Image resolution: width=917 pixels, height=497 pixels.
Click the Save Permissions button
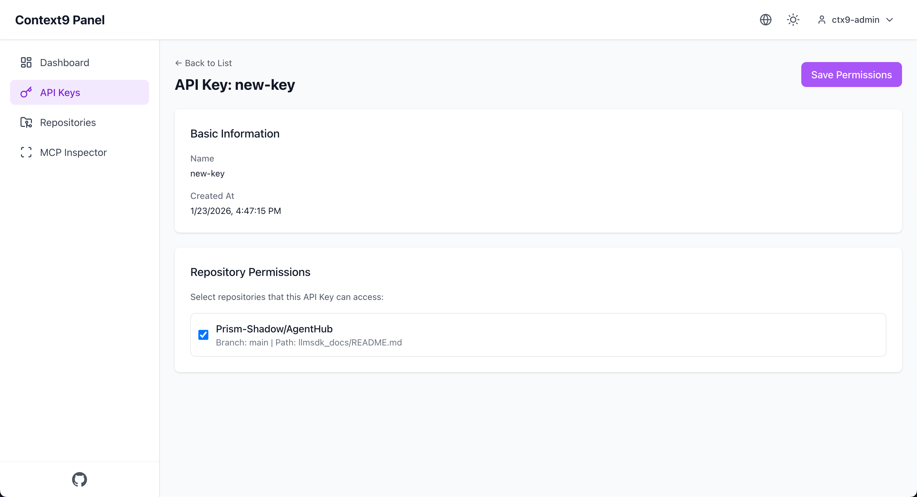tap(851, 75)
